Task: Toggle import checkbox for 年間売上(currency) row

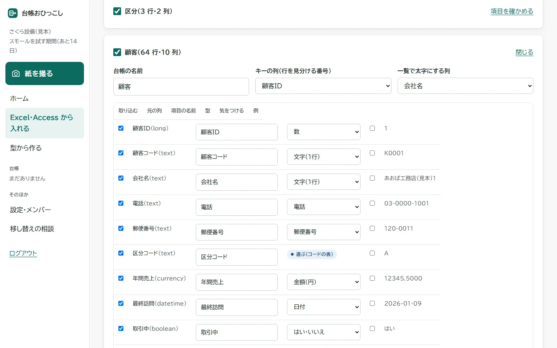Action: click(121, 278)
